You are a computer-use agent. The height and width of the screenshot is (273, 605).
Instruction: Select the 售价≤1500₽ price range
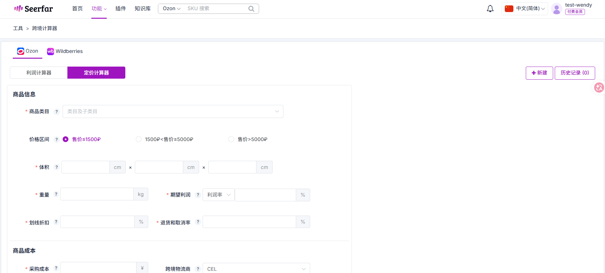tap(82, 139)
